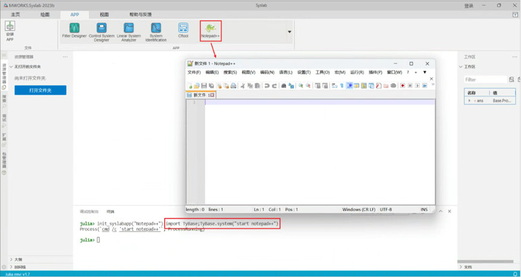
Task: Switch to the 主页 ribbon tab
Action: (16, 14)
